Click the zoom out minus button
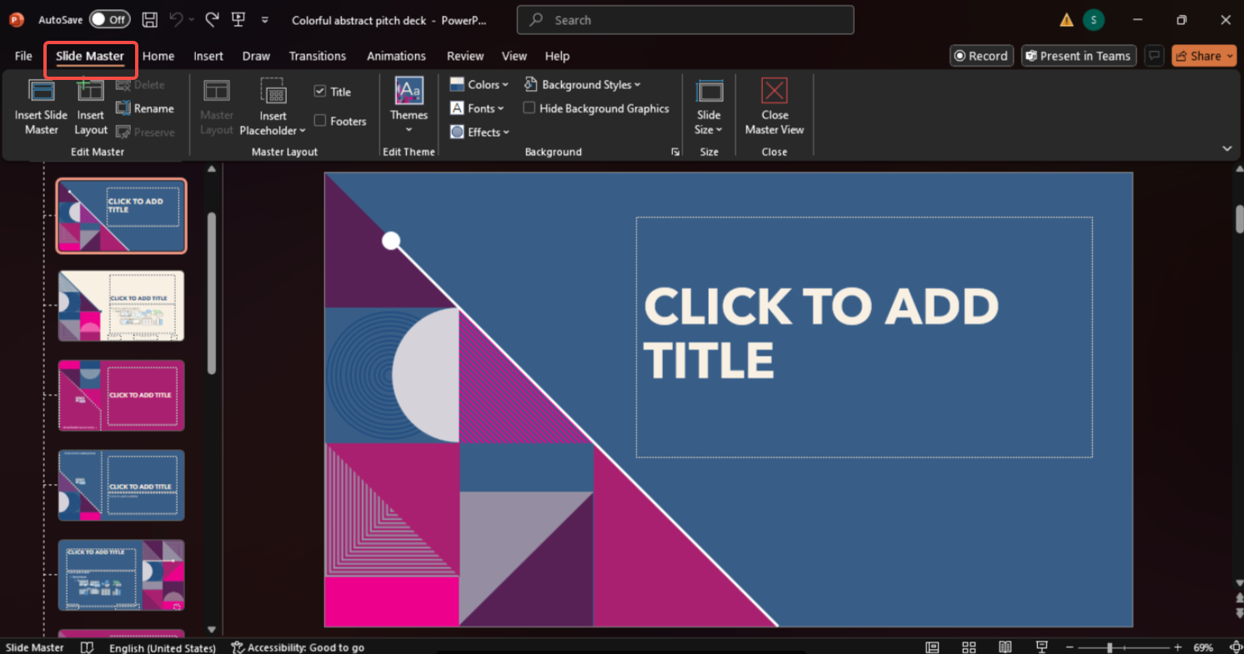The height and width of the screenshot is (654, 1244). click(x=1068, y=647)
